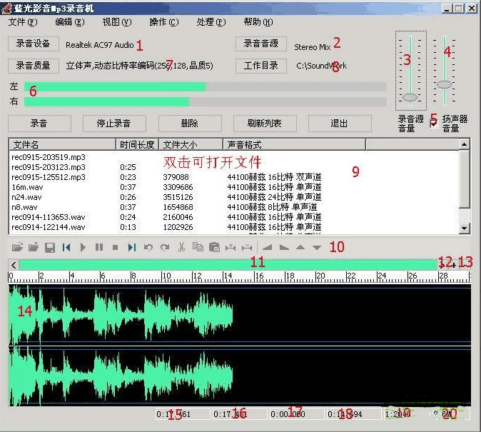This screenshot has height=432, width=481.
Task: Sort list by 文件大小 column header
Action: pos(189,144)
